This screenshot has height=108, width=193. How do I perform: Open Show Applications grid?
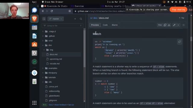[x=34, y=103]
